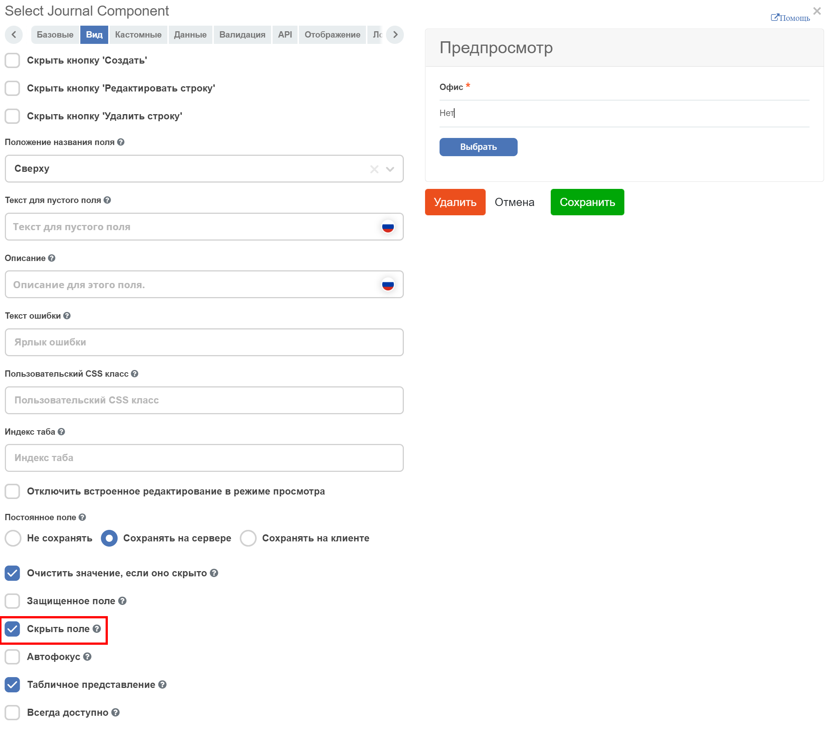This screenshot has width=830, height=734.
Task: Toggle the 'Защищенное поле' checkbox
Action: (12, 601)
